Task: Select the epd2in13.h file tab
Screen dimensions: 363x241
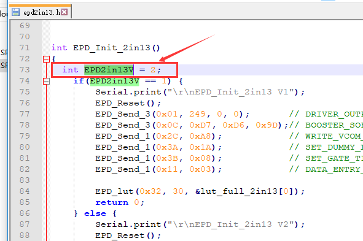Action: tap(40, 12)
